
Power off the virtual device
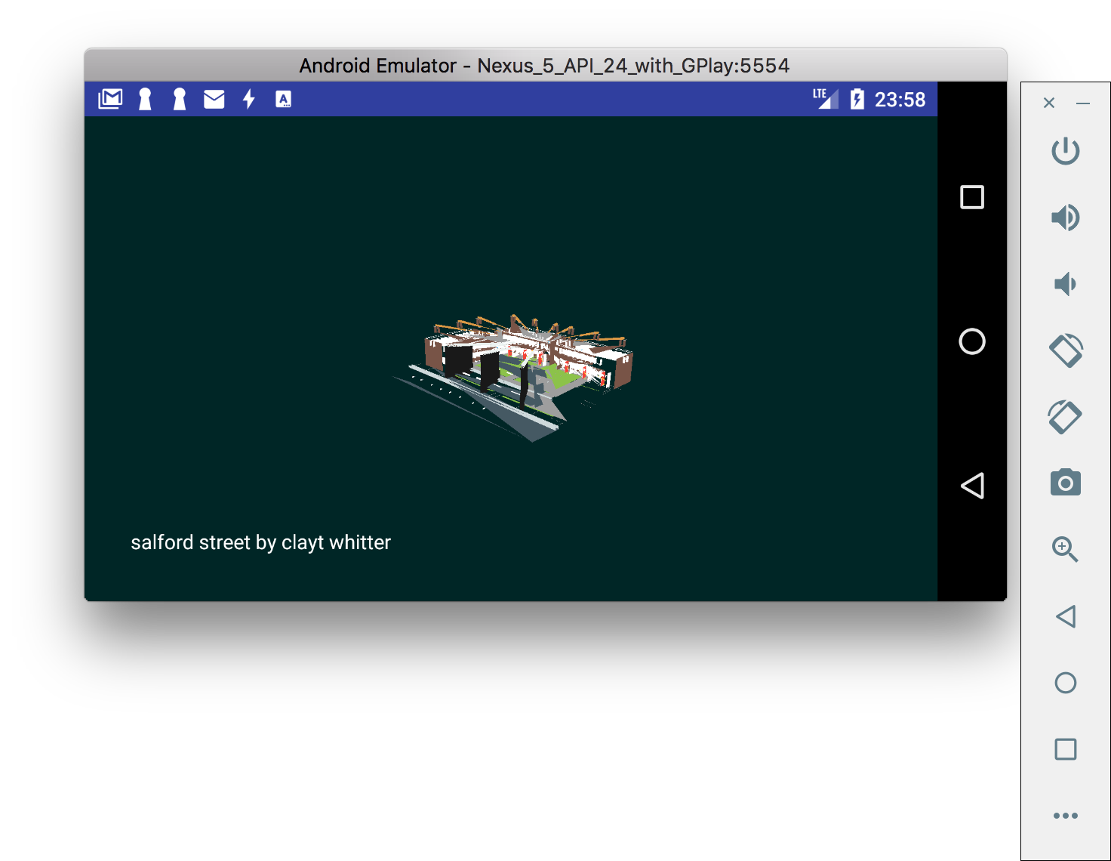pos(1065,151)
